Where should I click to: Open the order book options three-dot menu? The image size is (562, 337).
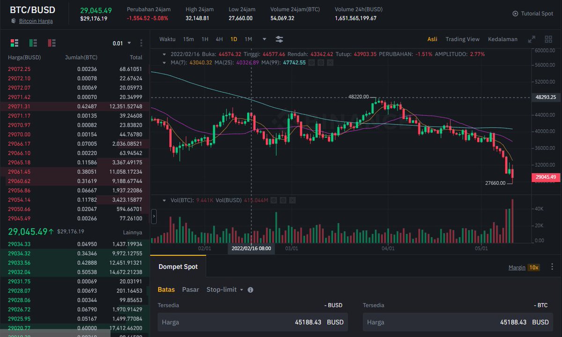pos(140,43)
